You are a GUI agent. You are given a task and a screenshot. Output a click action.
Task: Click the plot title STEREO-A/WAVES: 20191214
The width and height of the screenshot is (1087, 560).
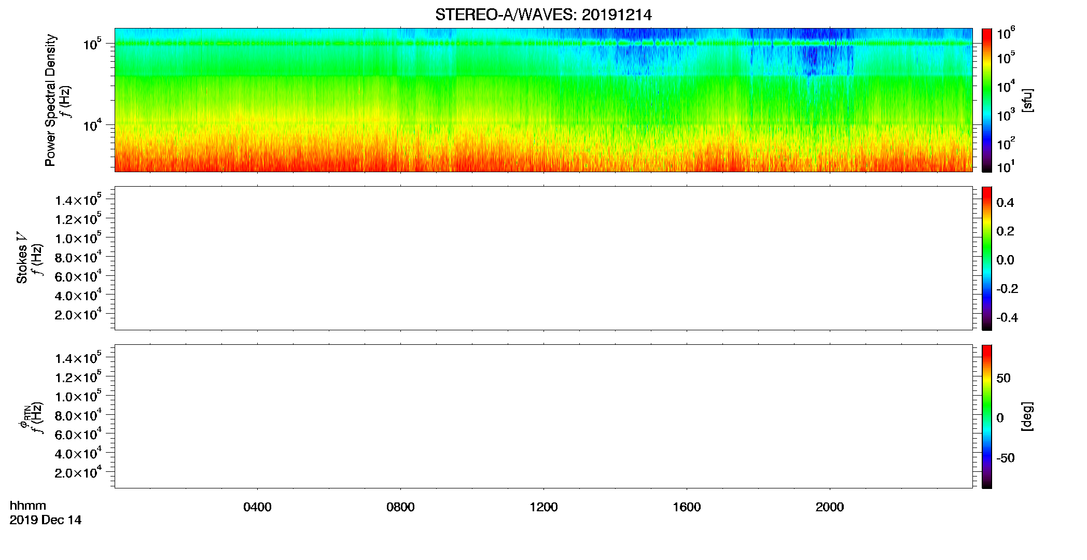(x=543, y=15)
